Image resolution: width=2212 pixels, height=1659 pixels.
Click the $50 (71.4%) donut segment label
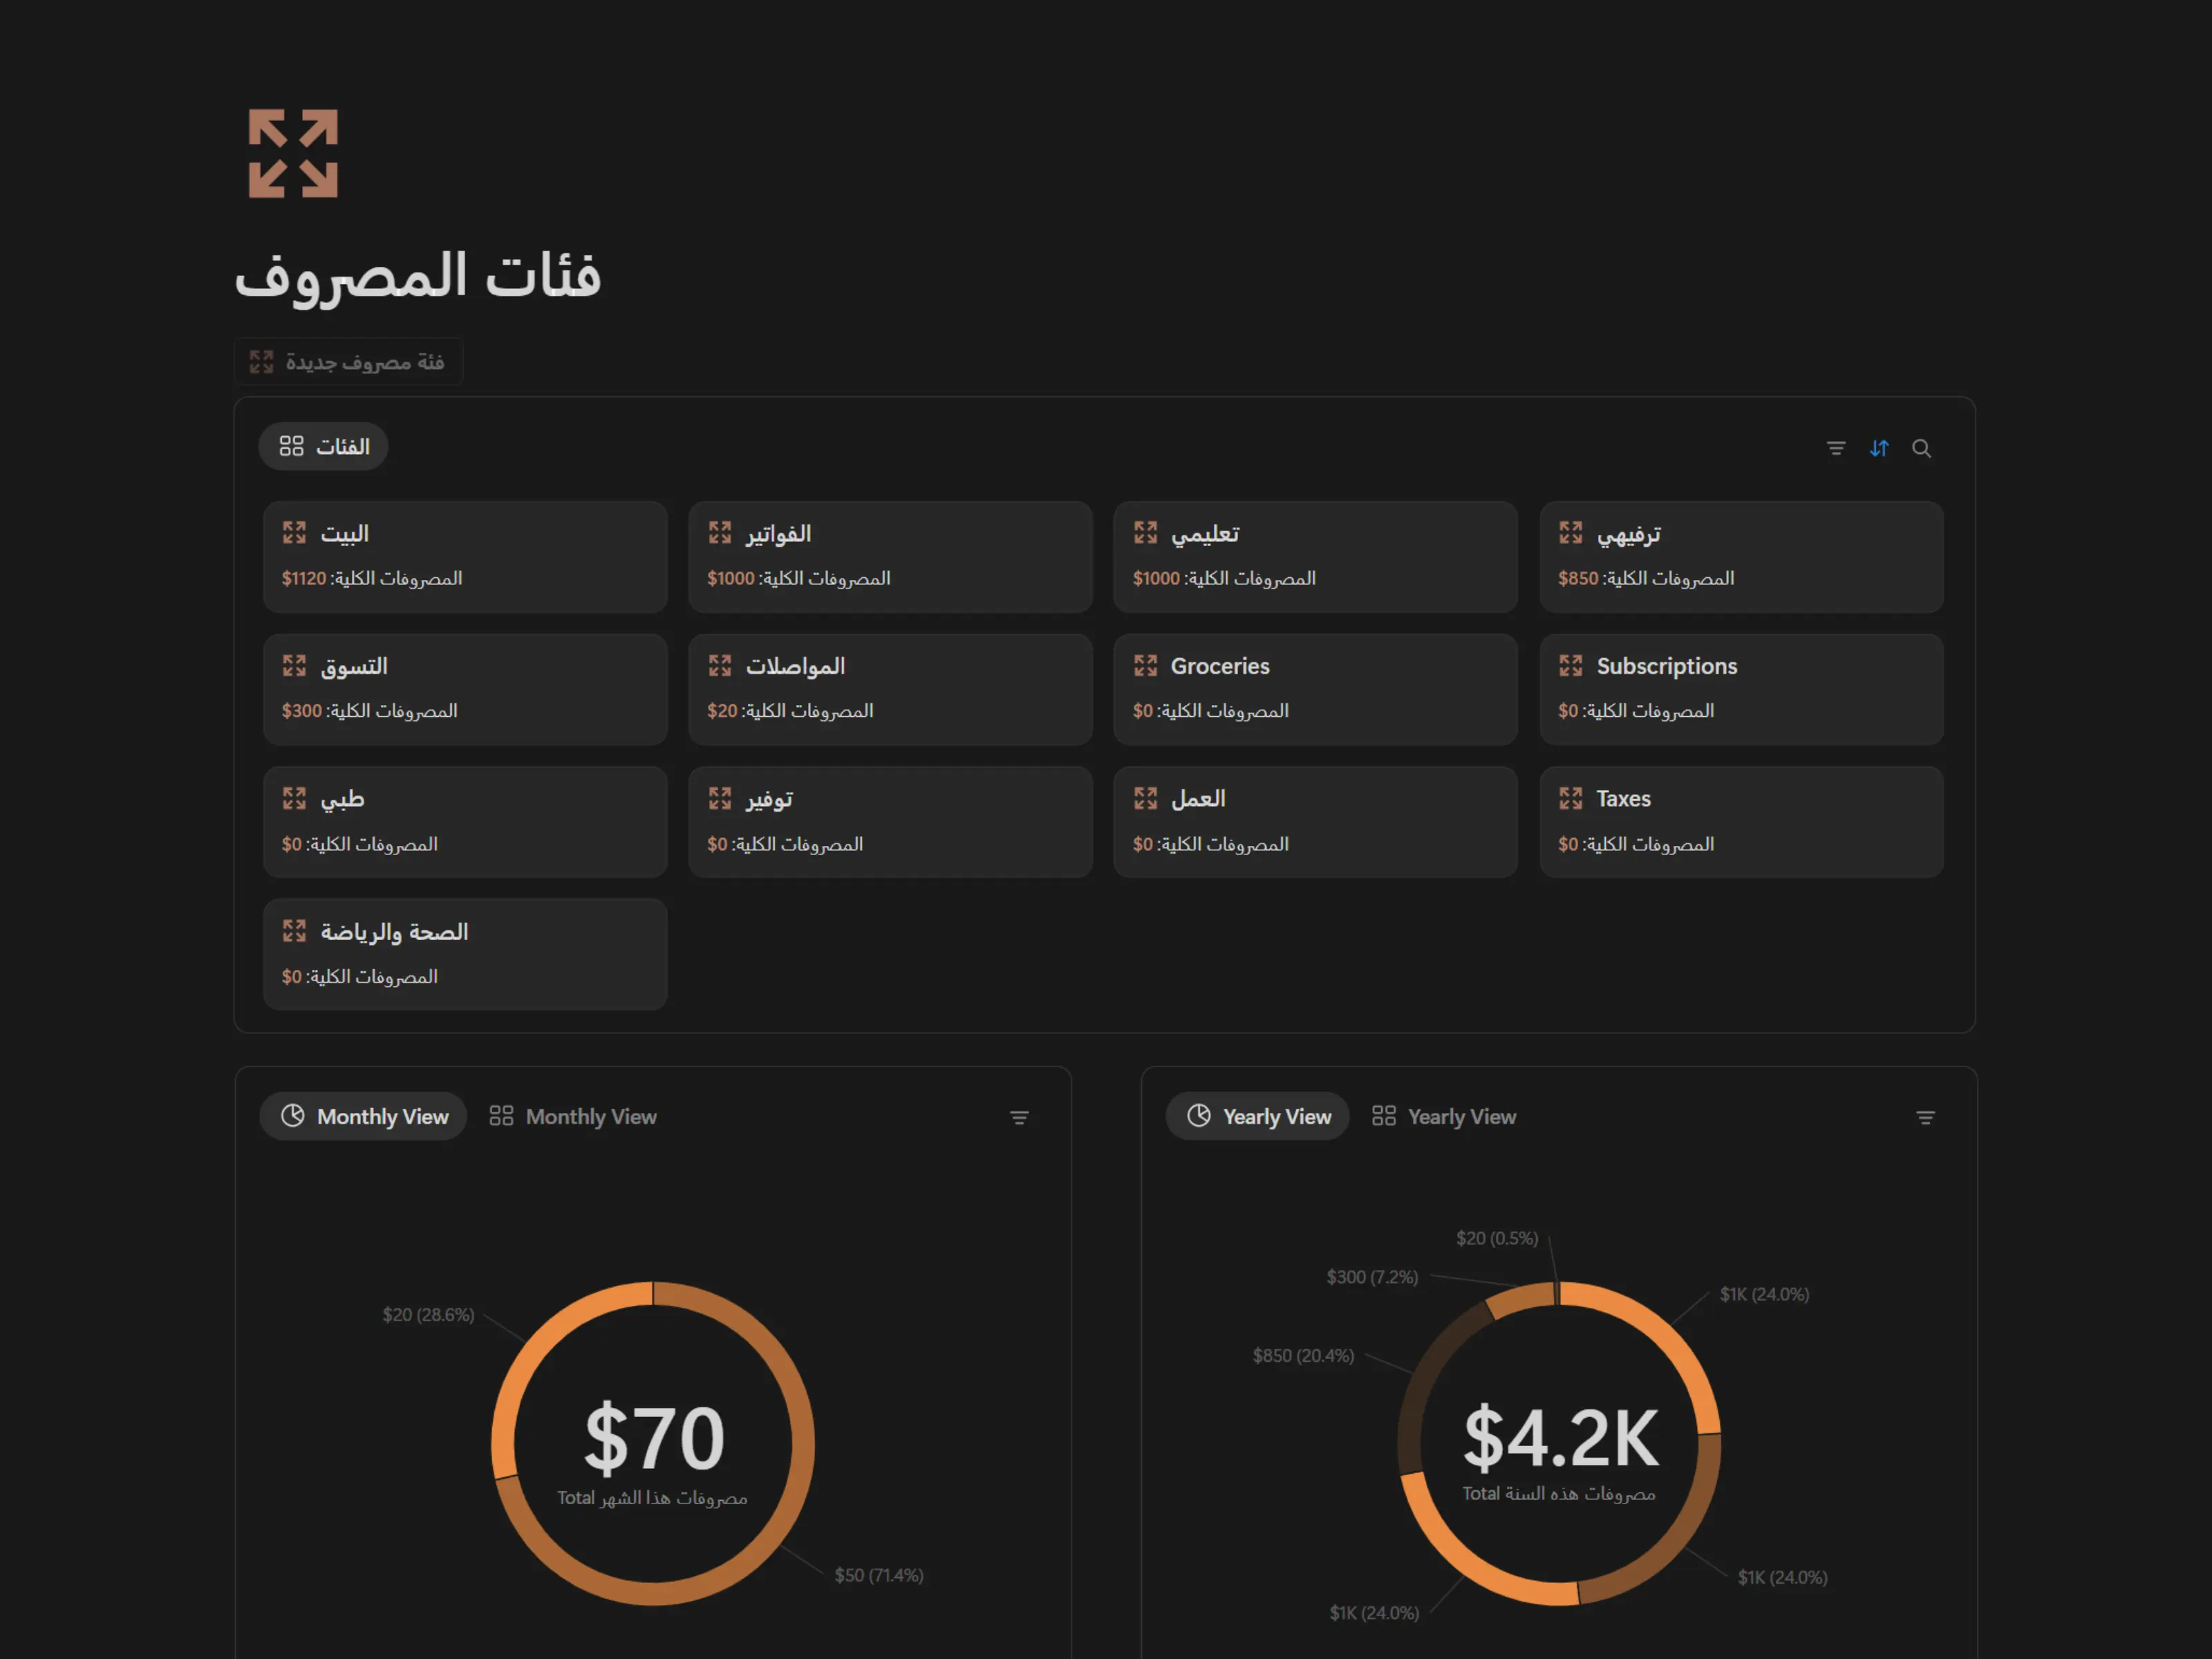[x=878, y=1575]
